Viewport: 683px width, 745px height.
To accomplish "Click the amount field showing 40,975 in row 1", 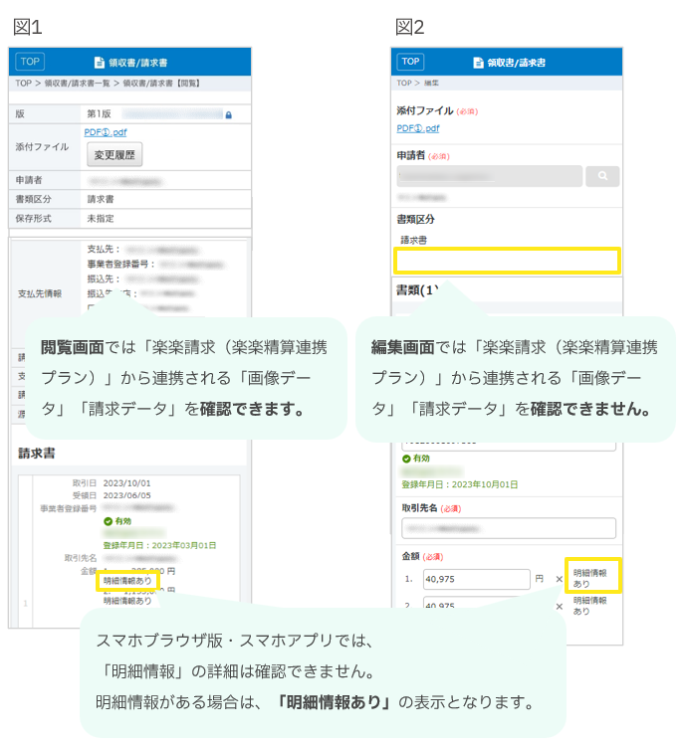I will [x=477, y=579].
